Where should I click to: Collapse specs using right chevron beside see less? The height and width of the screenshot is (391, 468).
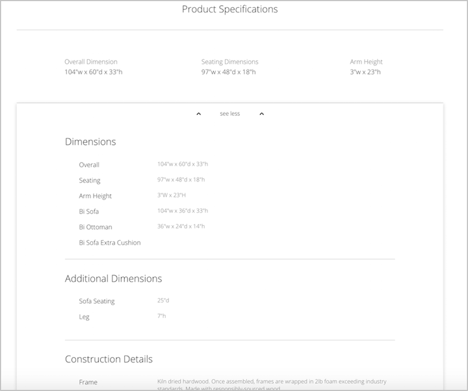pos(261,114)
